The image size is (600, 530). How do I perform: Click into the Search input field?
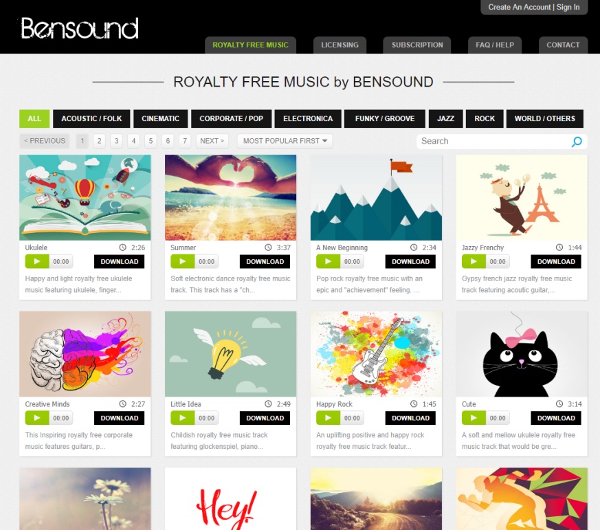click(x=493, y=141)
